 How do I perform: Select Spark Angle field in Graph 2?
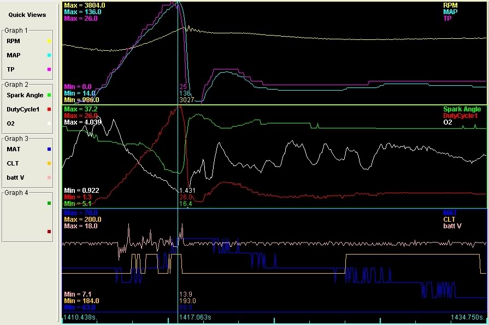pos(25,95)
